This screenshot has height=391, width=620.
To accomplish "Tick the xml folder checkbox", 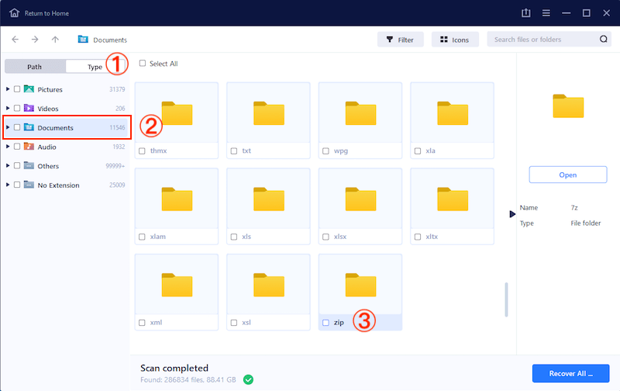I will 142,323.
